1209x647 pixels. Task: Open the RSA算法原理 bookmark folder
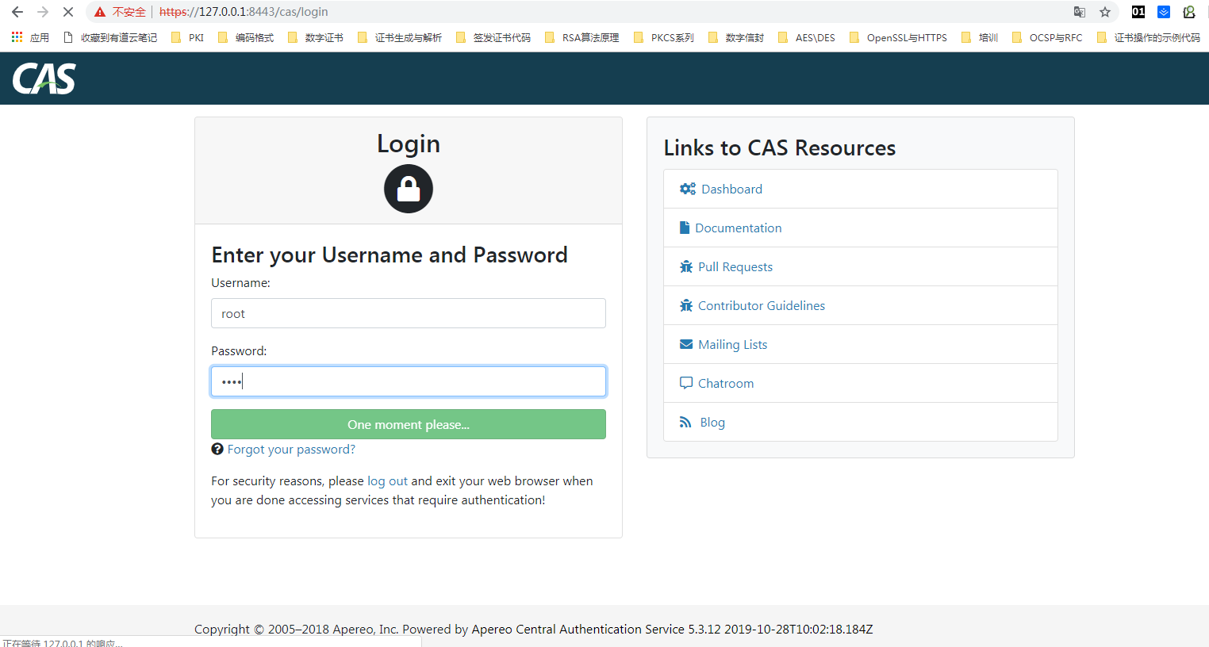pyautogui.click(x=582, y=37)
